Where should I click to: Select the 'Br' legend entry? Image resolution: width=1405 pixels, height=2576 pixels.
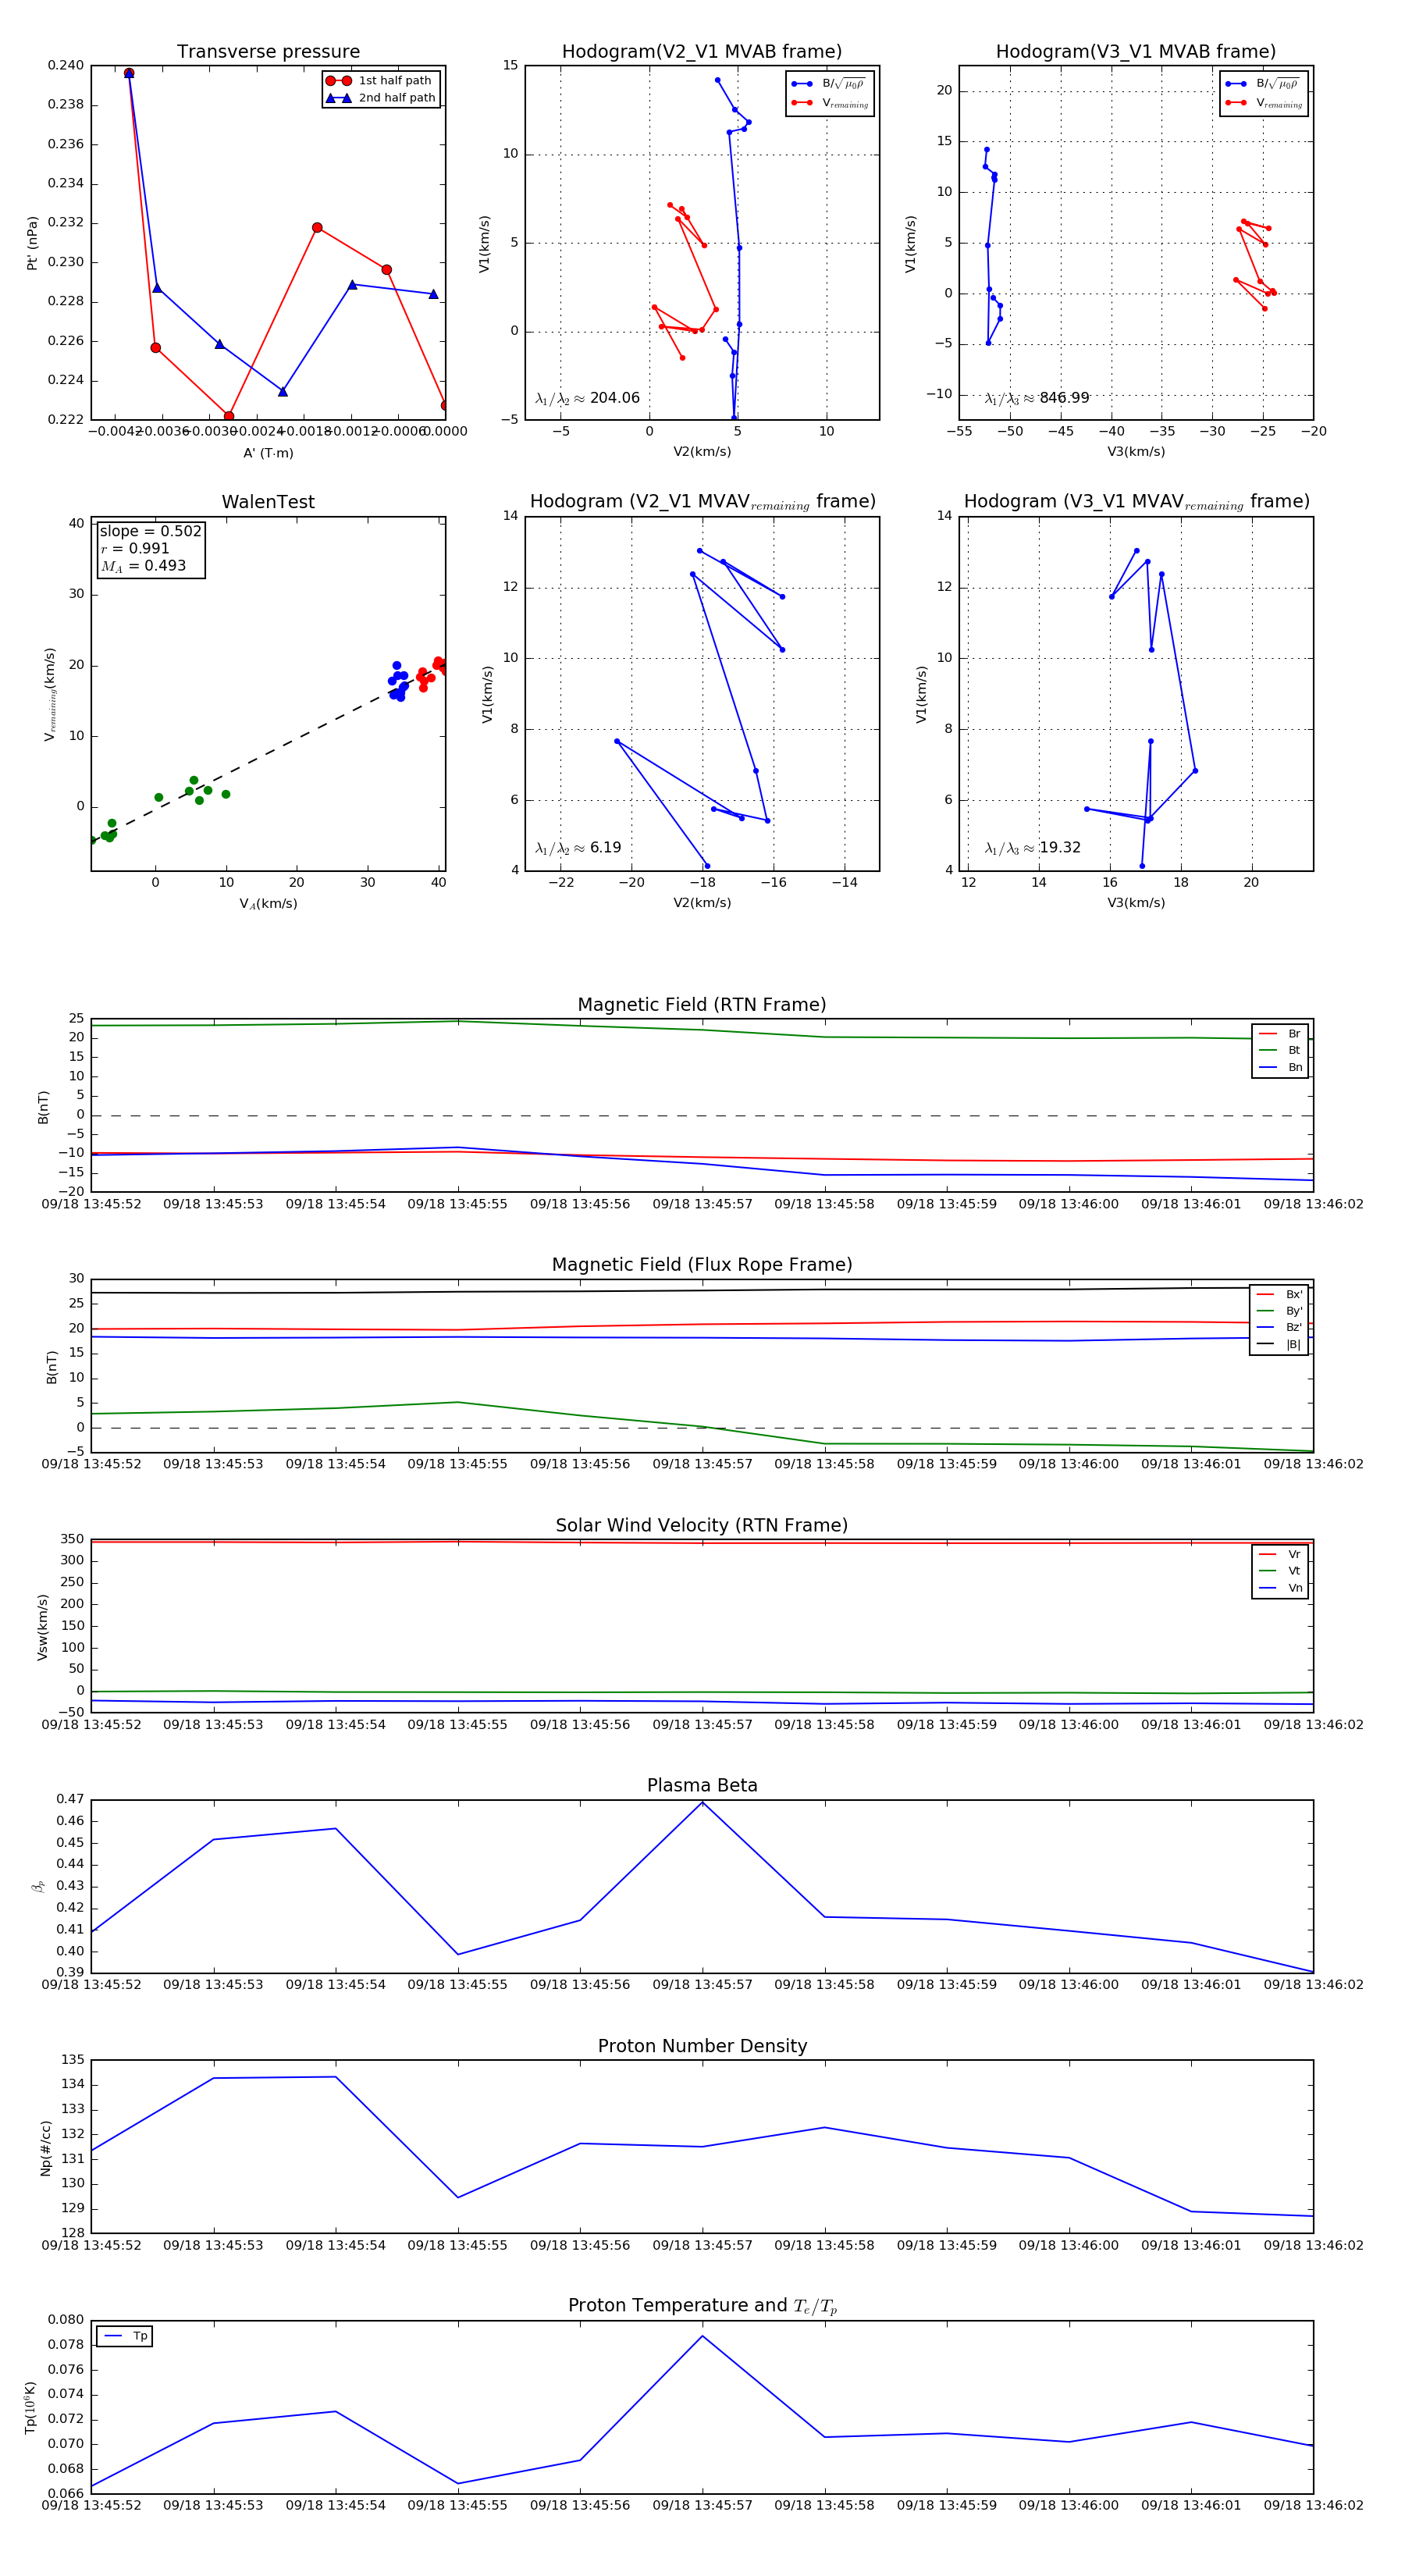click(1280, 1034)
